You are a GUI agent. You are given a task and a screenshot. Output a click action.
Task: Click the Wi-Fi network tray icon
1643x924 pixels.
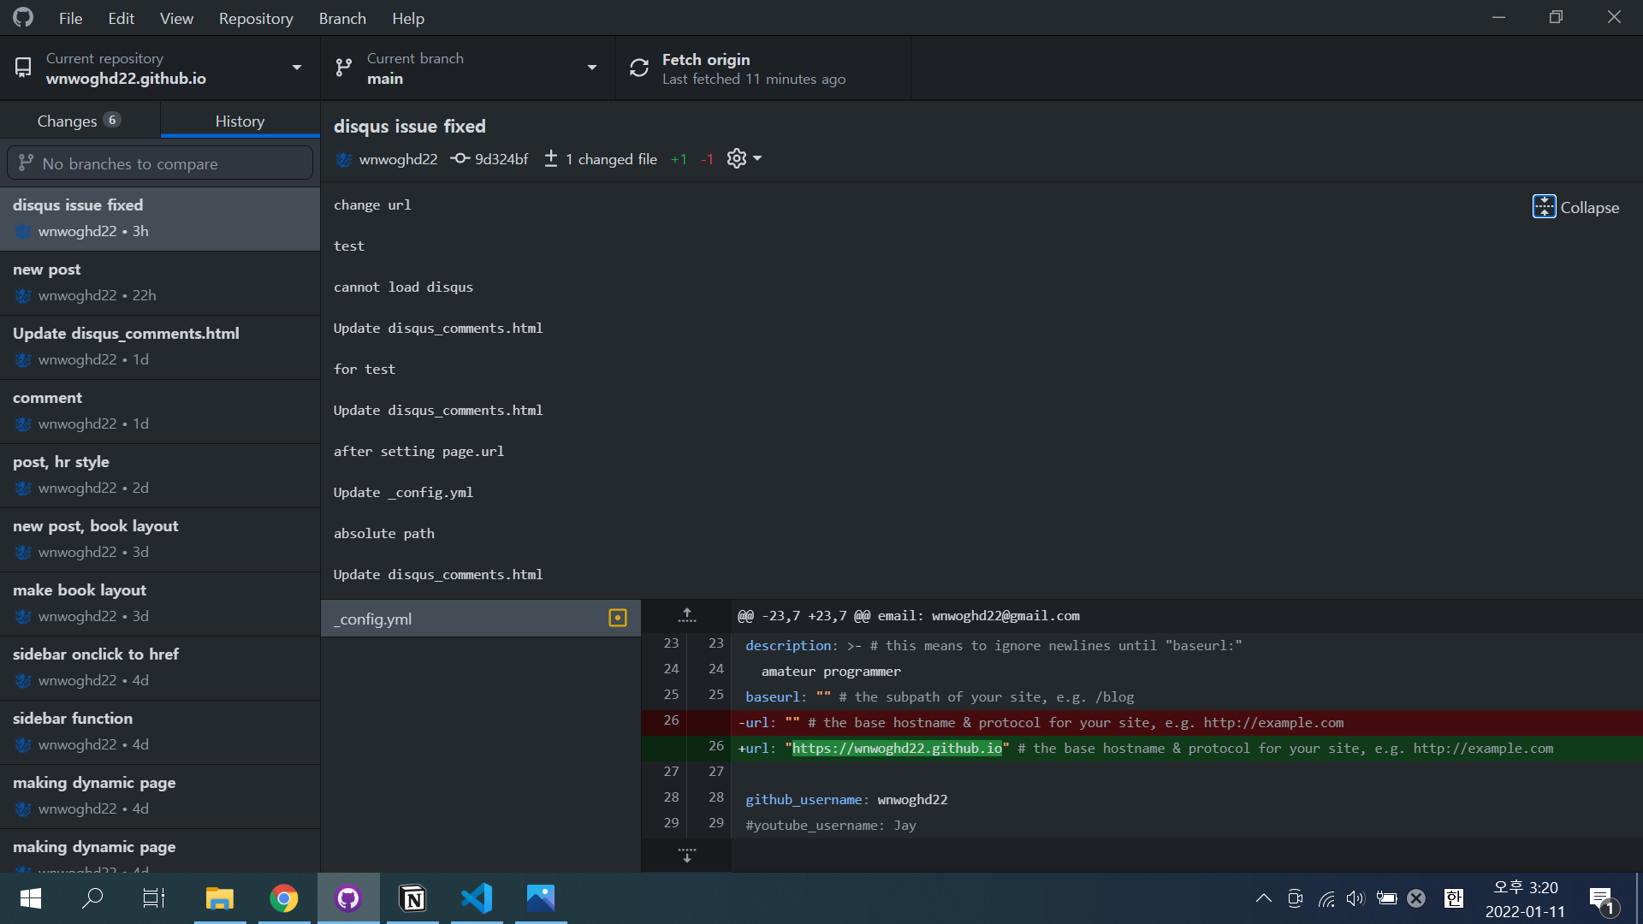pos(1326,898)
